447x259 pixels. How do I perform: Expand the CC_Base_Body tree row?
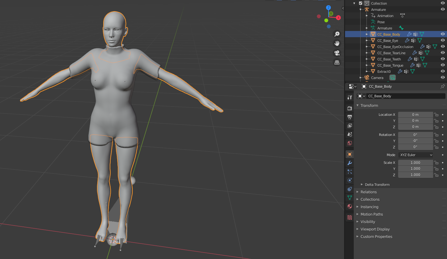point(367,34)
